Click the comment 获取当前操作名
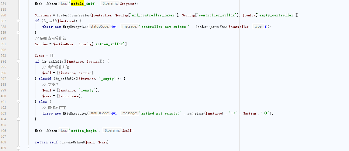Screen dimensions: 349x151 point(53,39)
